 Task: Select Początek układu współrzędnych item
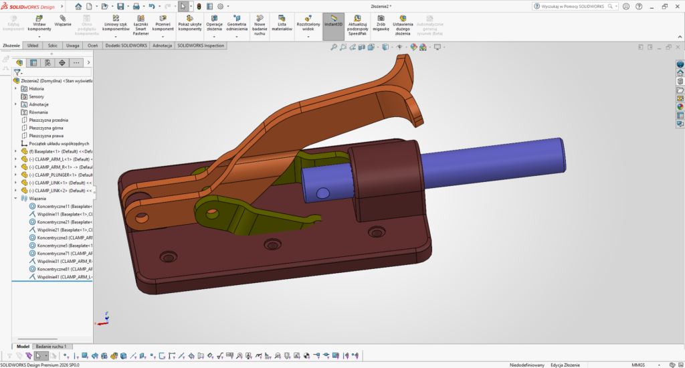55,143
